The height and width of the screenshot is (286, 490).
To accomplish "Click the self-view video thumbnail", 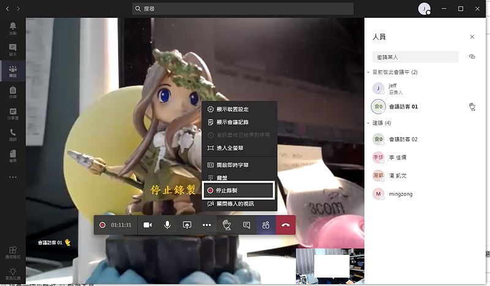I will [x=330, y=266].
